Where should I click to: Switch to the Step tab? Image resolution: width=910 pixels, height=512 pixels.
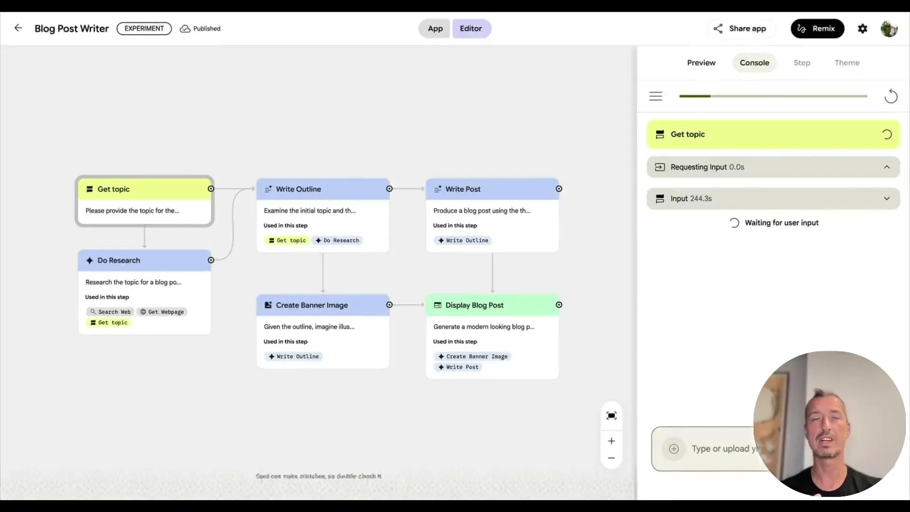coord(802,62)
